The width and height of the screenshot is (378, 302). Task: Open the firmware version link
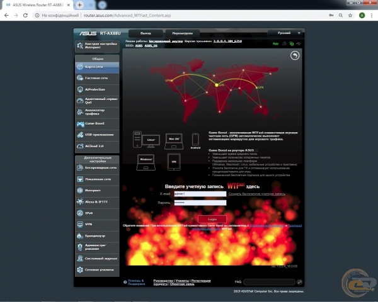(x=227, y=41)
